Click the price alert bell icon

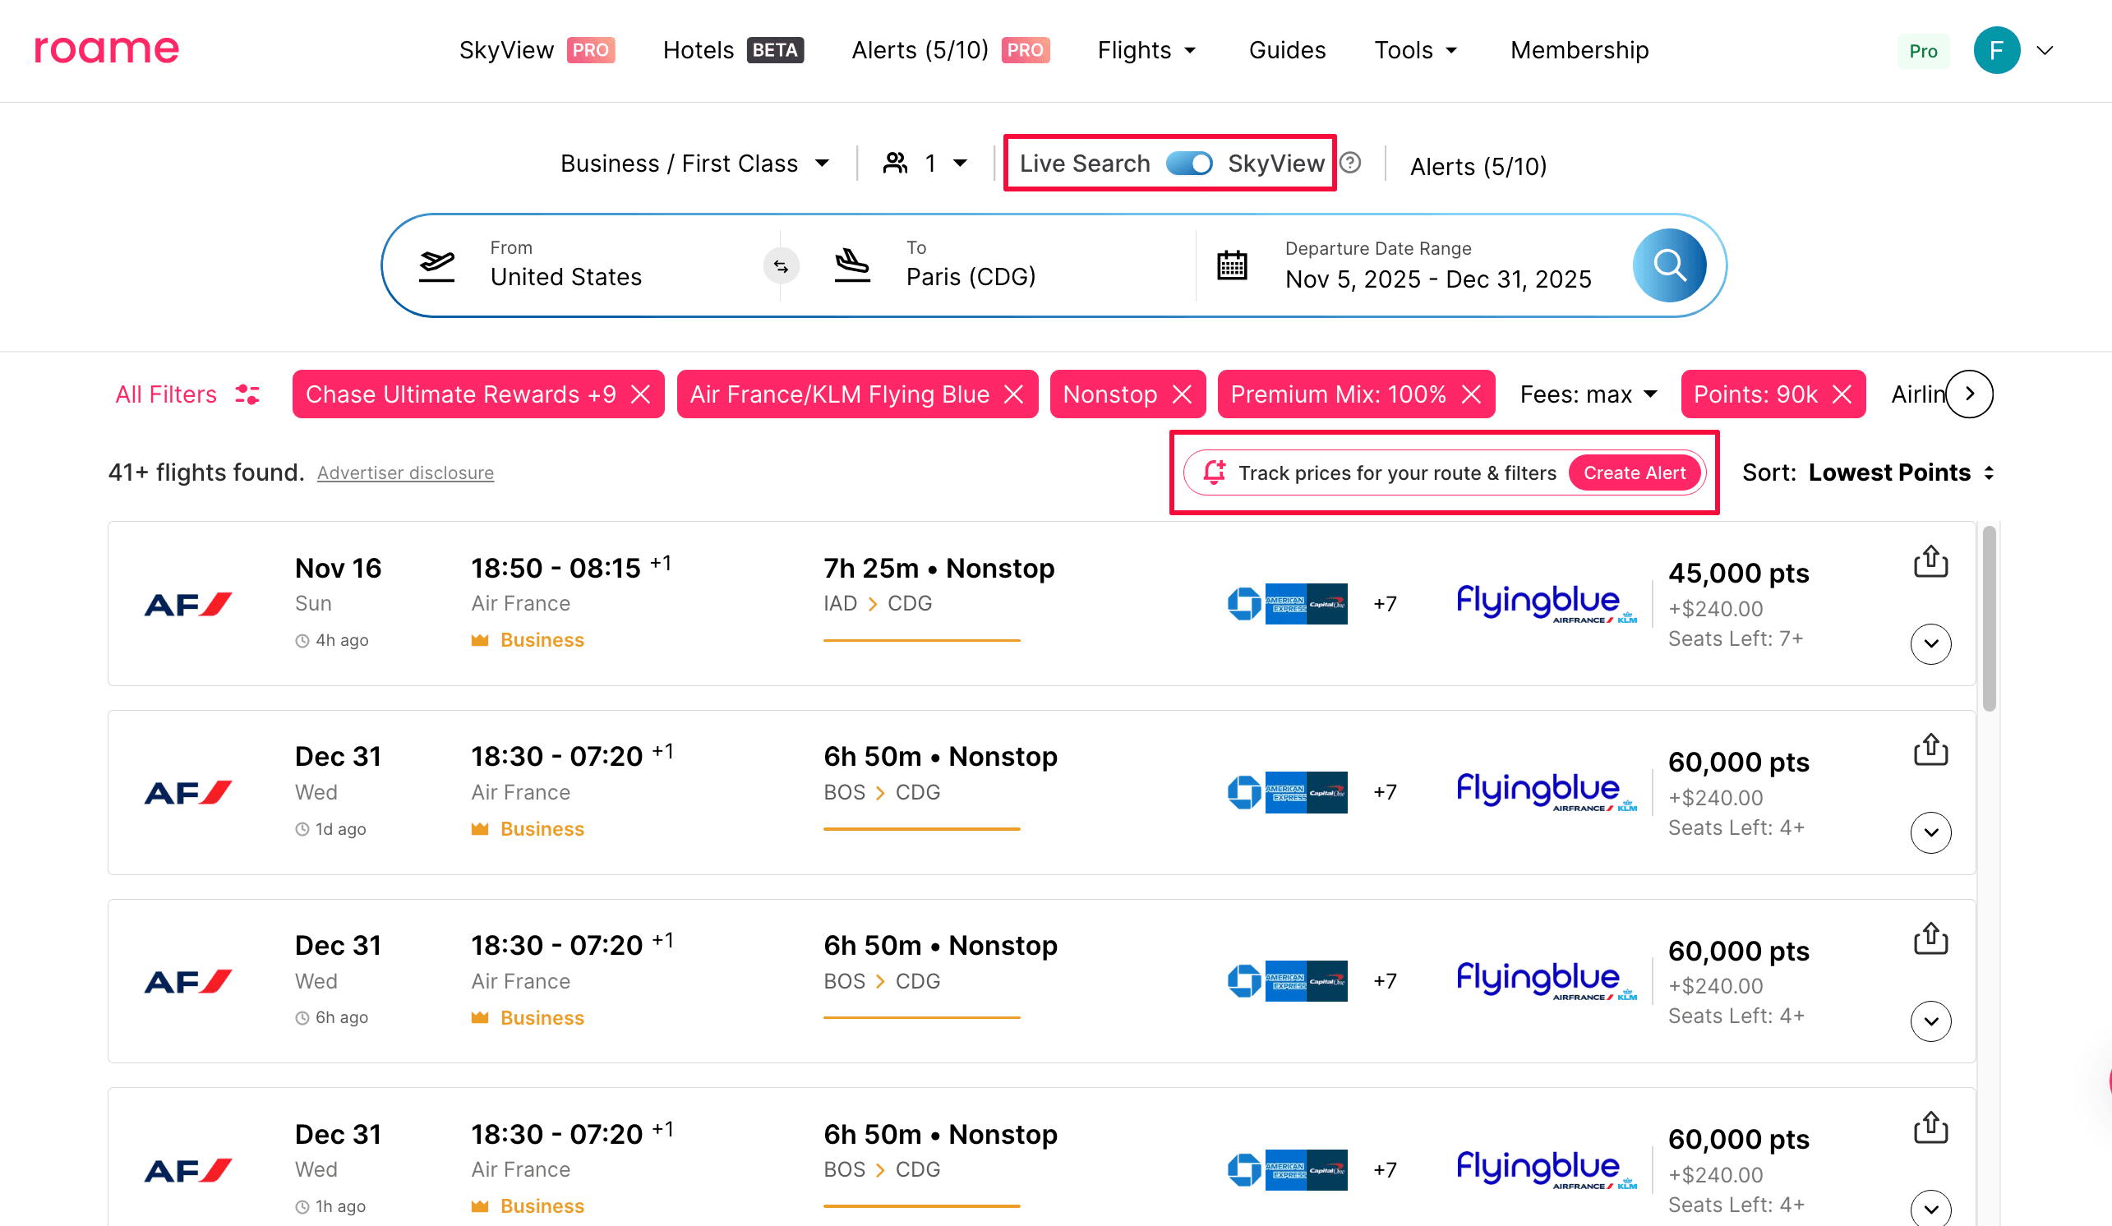1215,472
